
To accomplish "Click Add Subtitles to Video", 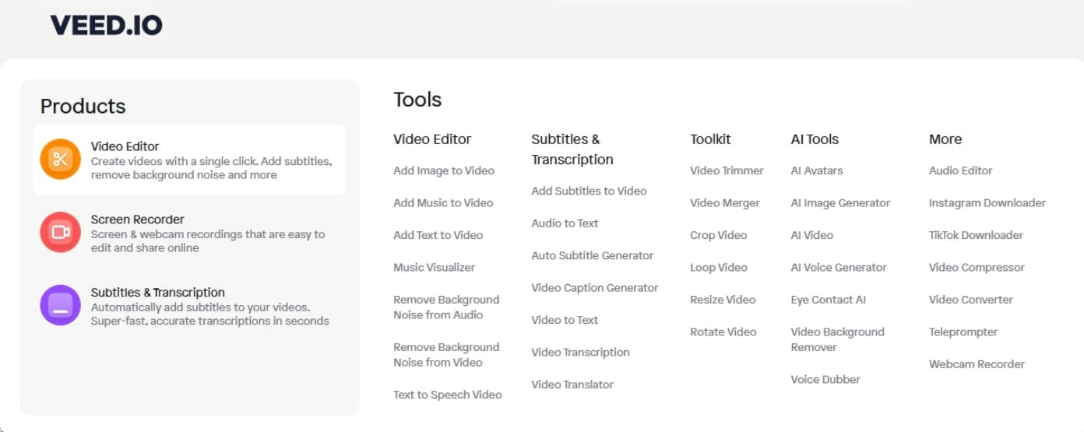I will pyautogui.click(x=589, y=191).
